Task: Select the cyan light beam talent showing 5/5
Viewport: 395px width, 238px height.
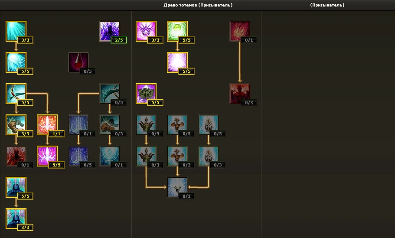Action: point(16,62)
